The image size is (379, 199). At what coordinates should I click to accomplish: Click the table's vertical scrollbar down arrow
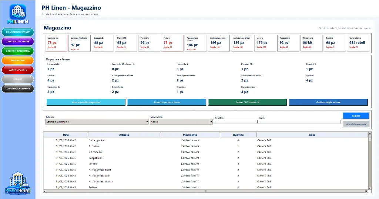[370, 188]
